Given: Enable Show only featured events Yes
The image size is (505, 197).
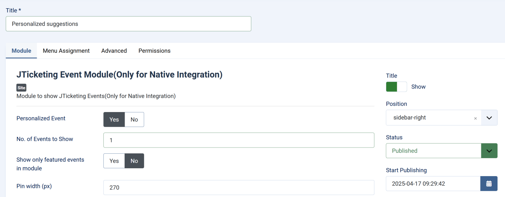Looking at the screenshot, I should [114, 161].
